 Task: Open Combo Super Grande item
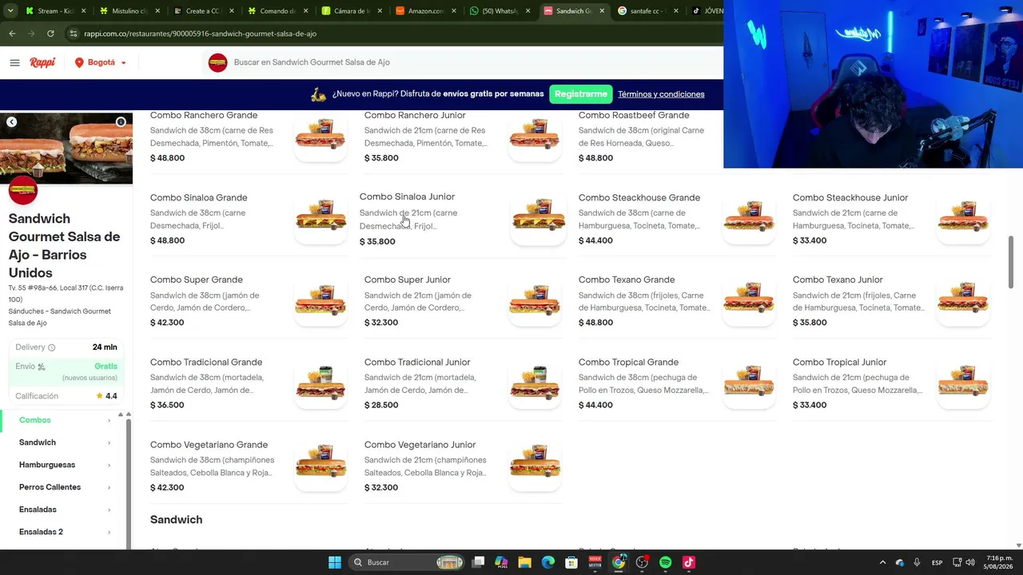tap(249, 301)
